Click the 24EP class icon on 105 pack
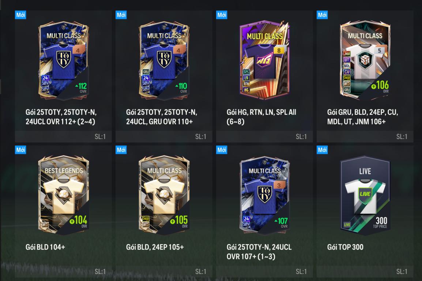 pos(146,218)
